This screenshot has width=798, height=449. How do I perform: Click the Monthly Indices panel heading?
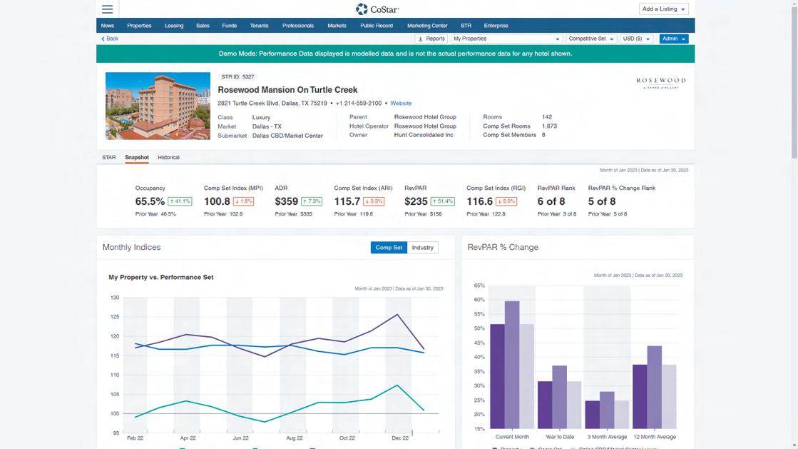pyautogui.click(x=131, y=247)
